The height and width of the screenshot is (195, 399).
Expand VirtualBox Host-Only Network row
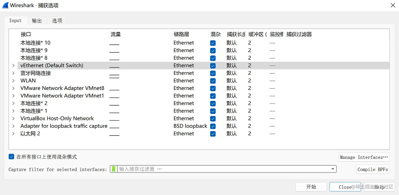coord(13,119)
